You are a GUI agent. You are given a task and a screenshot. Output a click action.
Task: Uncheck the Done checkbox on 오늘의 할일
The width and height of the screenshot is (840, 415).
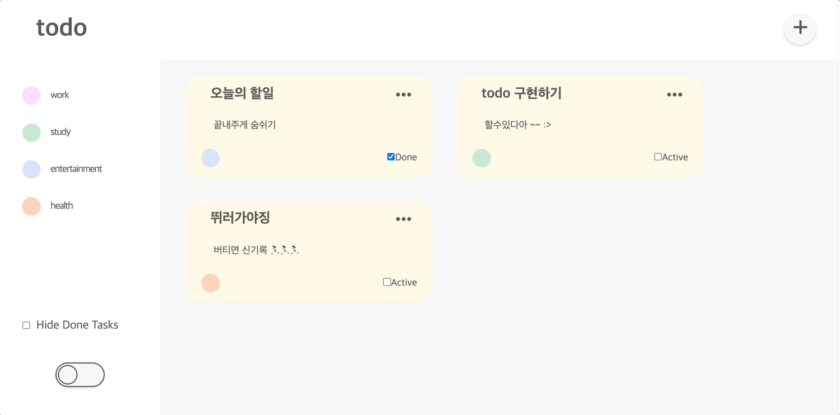391,157
